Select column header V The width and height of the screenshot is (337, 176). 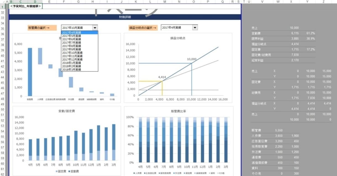[x=262, y=2]
